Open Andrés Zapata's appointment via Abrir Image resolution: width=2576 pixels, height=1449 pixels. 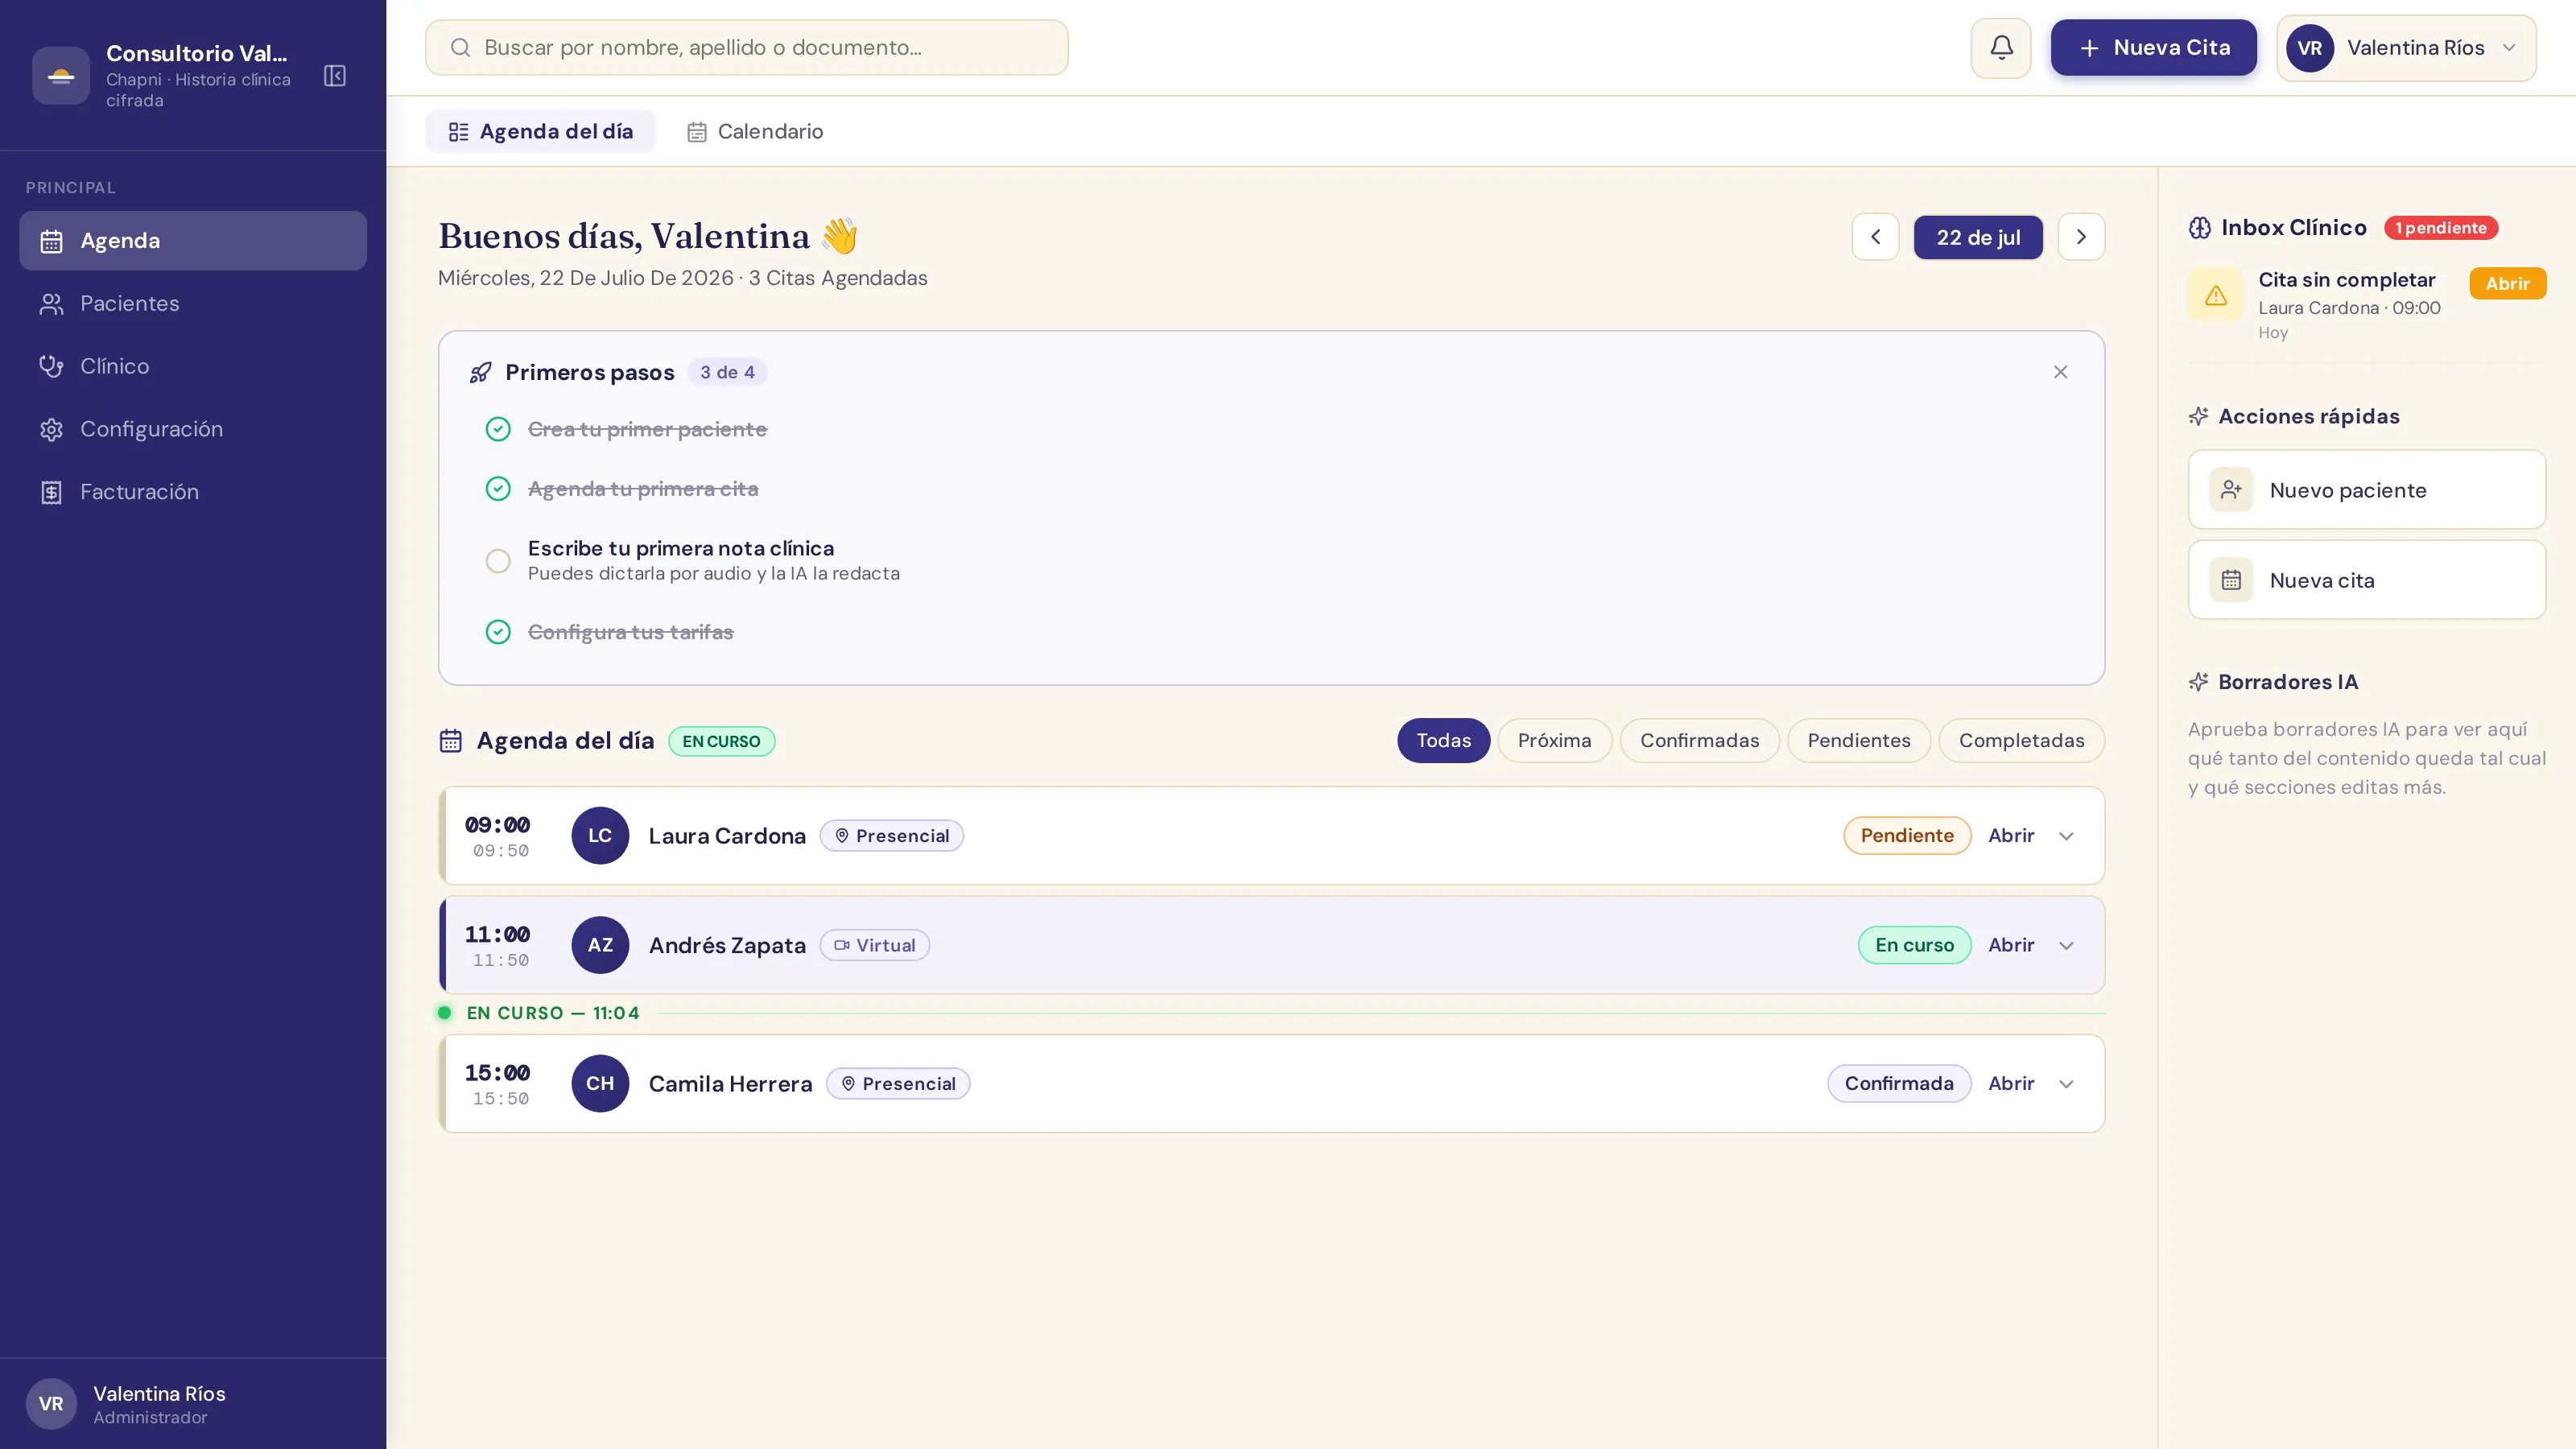click(x=2011, y=946)
